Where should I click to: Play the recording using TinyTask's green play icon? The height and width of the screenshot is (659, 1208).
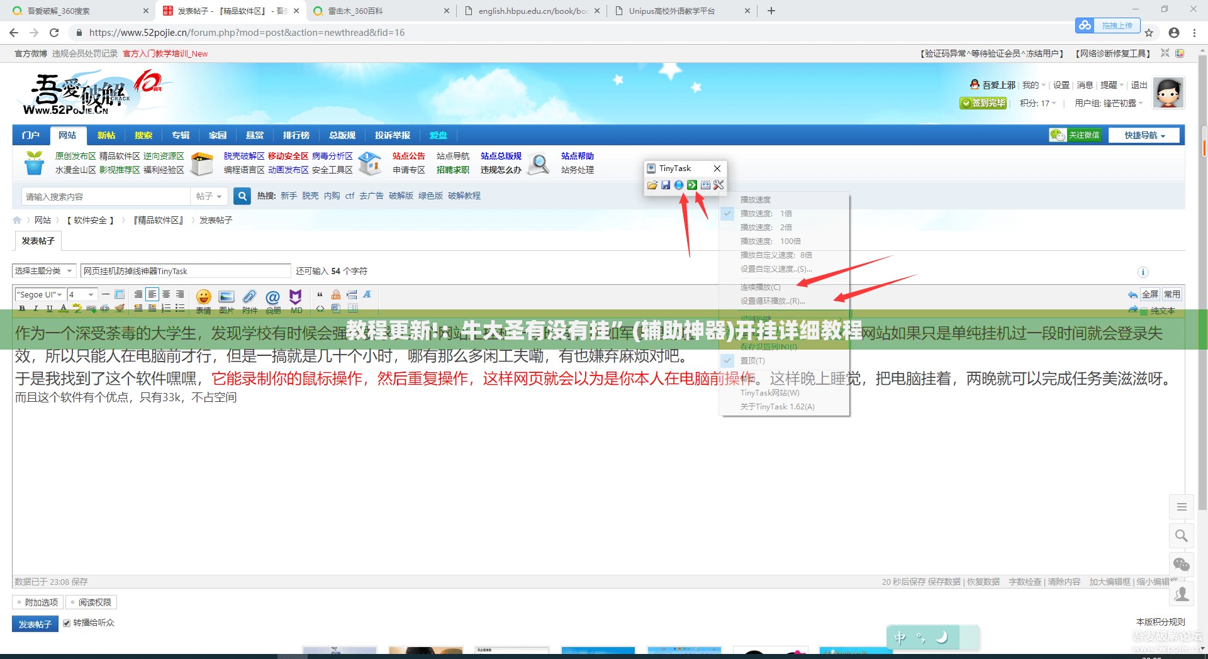coord(692,185)
